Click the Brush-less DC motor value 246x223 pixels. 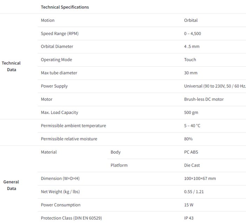(204, 99)
